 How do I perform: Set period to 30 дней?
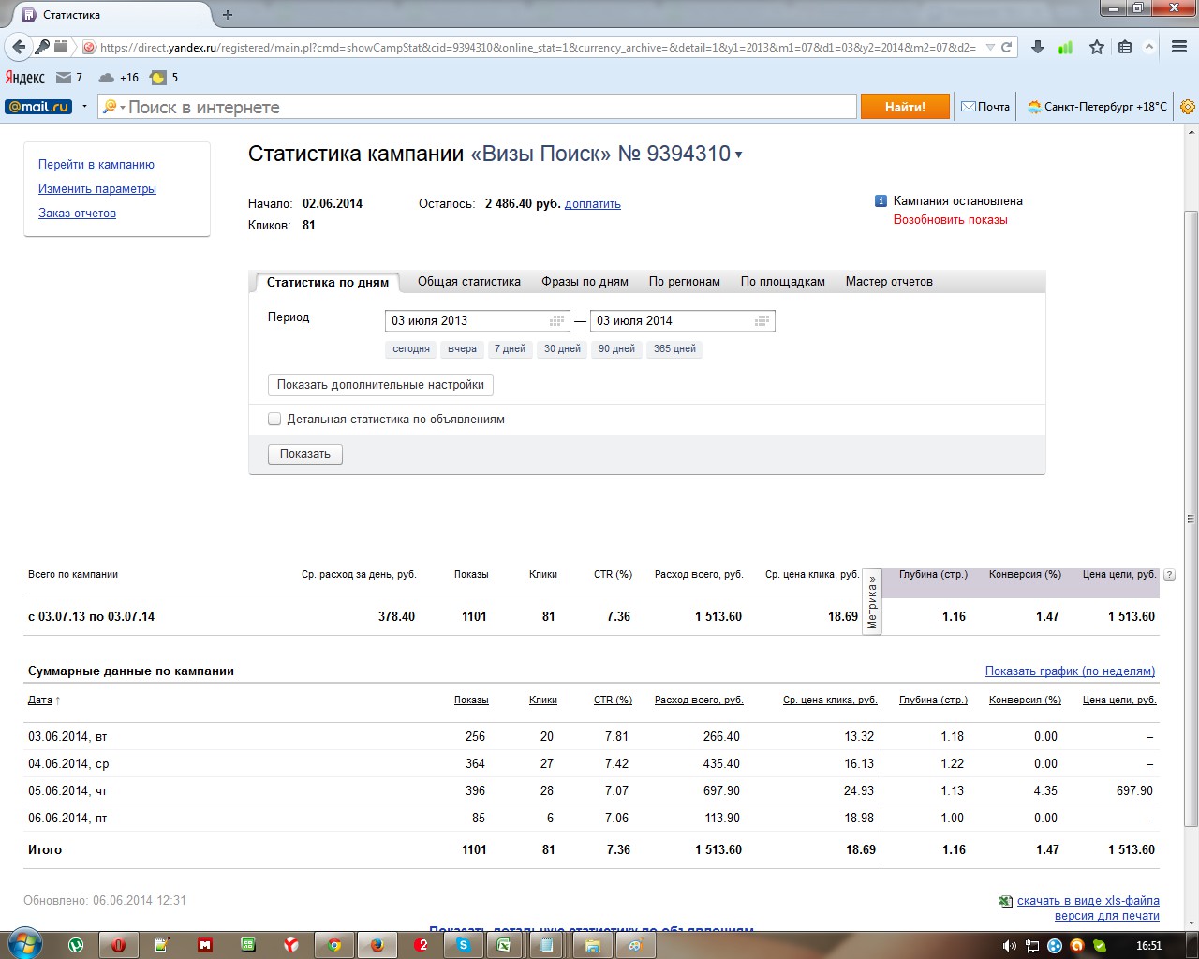tap(562, 349)
